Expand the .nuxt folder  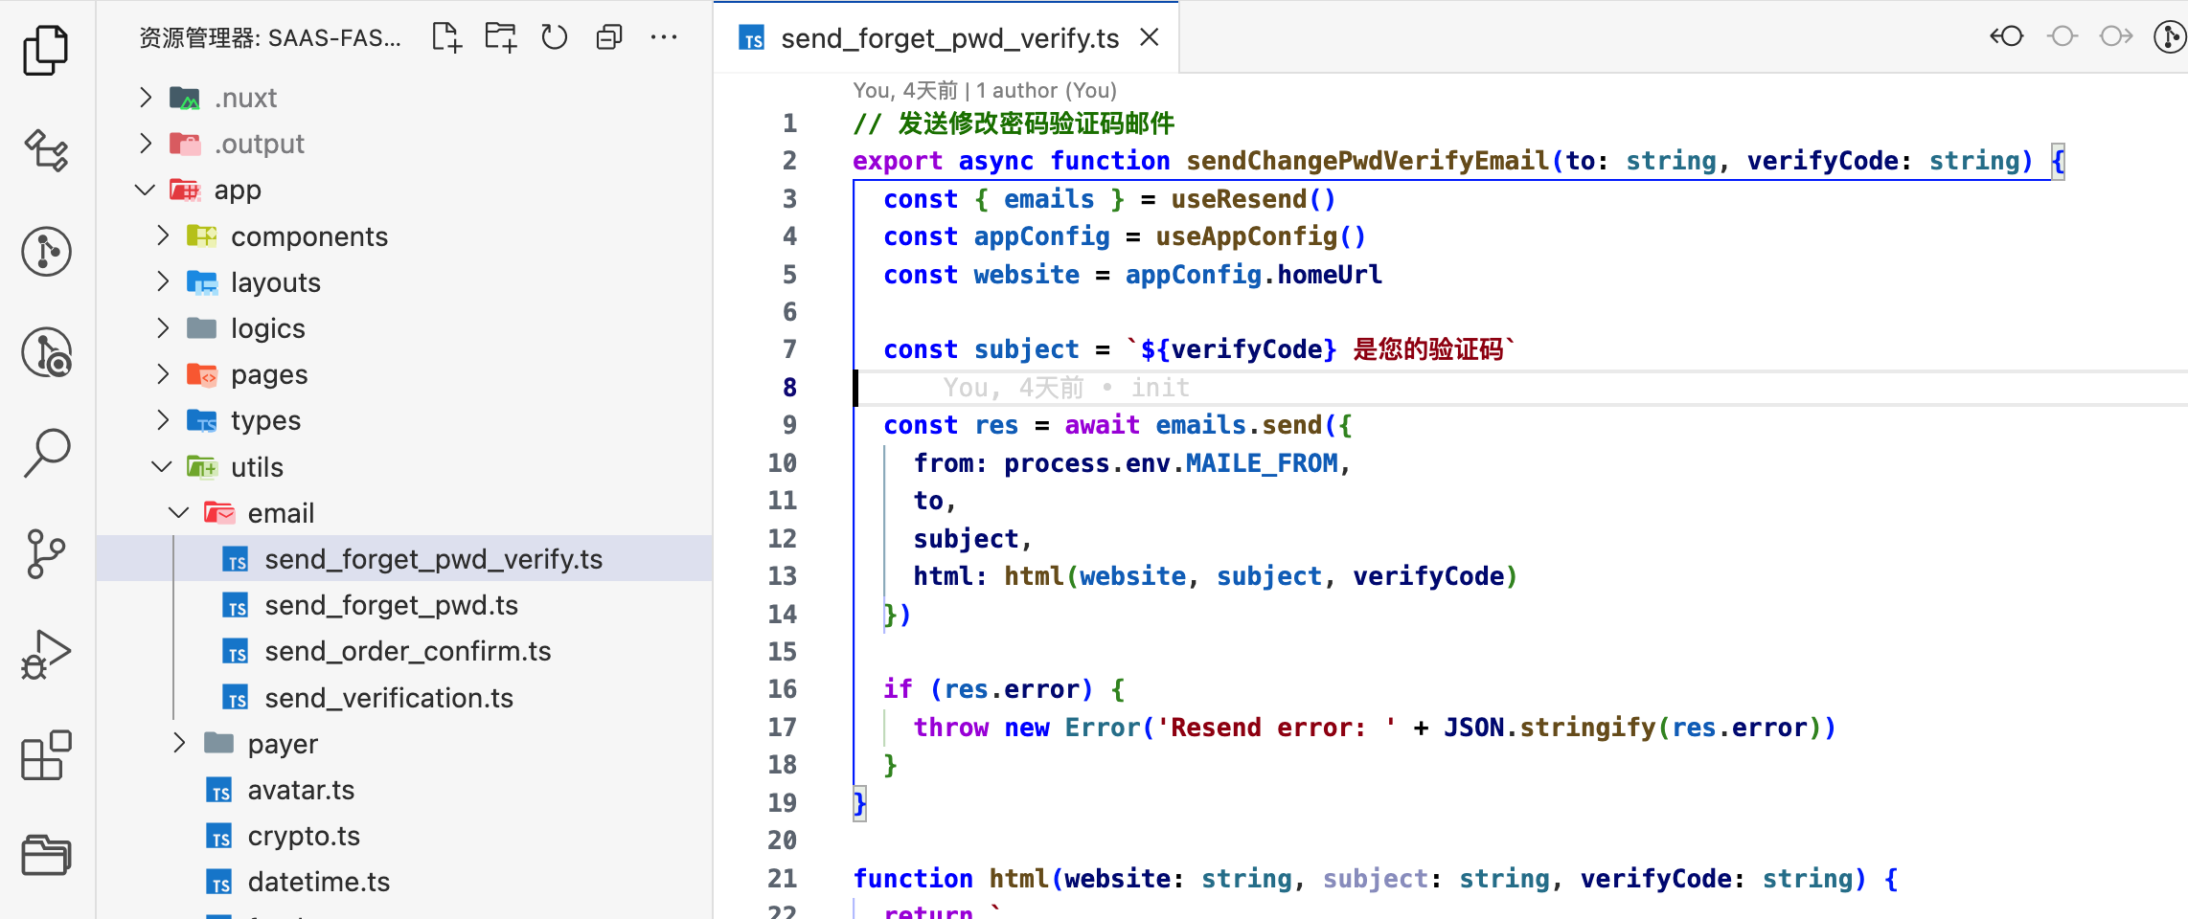[146, 98]
